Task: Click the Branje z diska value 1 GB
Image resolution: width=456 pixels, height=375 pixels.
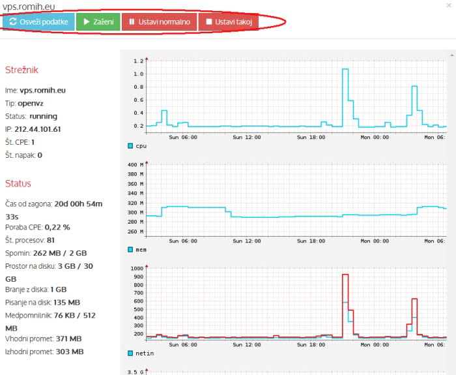Action: tap(59, 290)
